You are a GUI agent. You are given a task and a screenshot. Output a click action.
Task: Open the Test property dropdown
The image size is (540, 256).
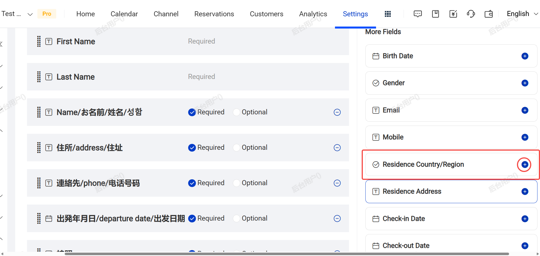pyautogui.click(x=17, y=14)
